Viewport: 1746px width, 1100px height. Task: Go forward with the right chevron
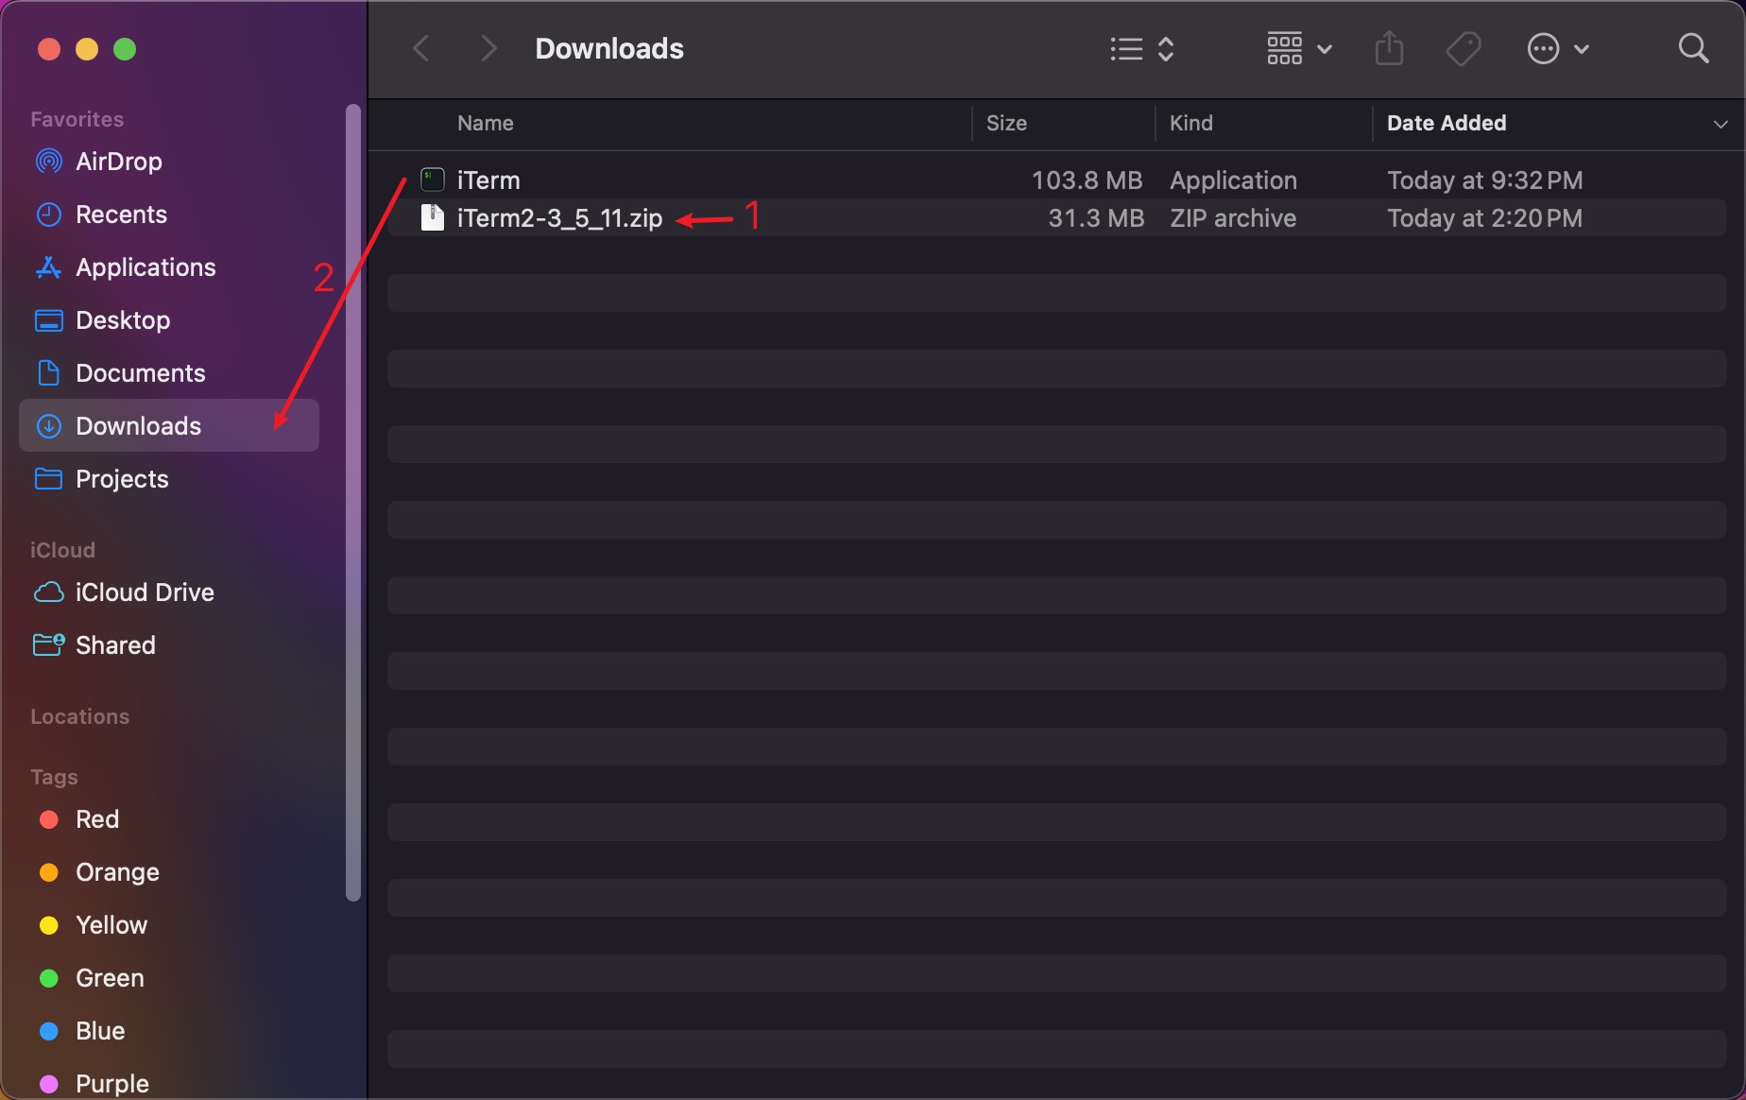[488, 48]
